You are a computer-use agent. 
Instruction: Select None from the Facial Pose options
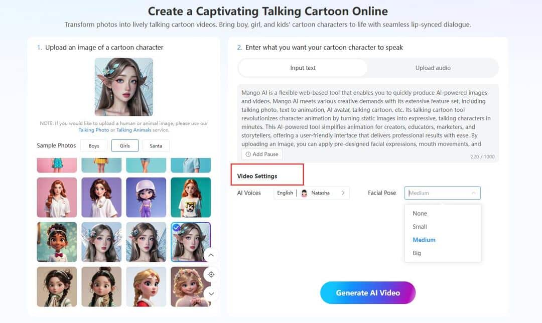tap(420, 213)
